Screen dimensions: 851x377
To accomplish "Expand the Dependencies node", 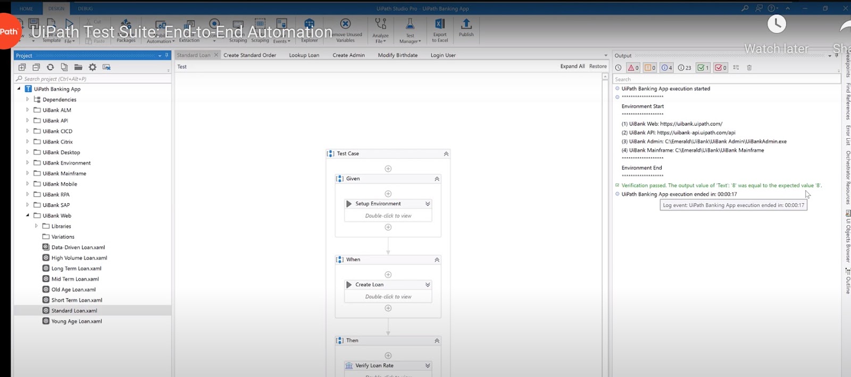I will click(28, 99).
